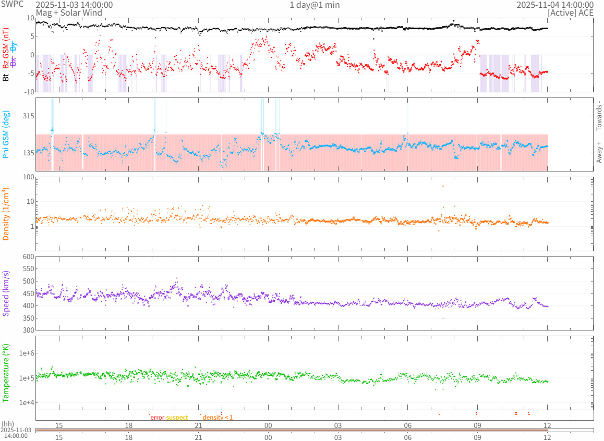Image resolution: width=604 pixels, height=441 pixels.
Task: Select the Temperature axis label
Action: pyautogui.click(x=6, y=373)
